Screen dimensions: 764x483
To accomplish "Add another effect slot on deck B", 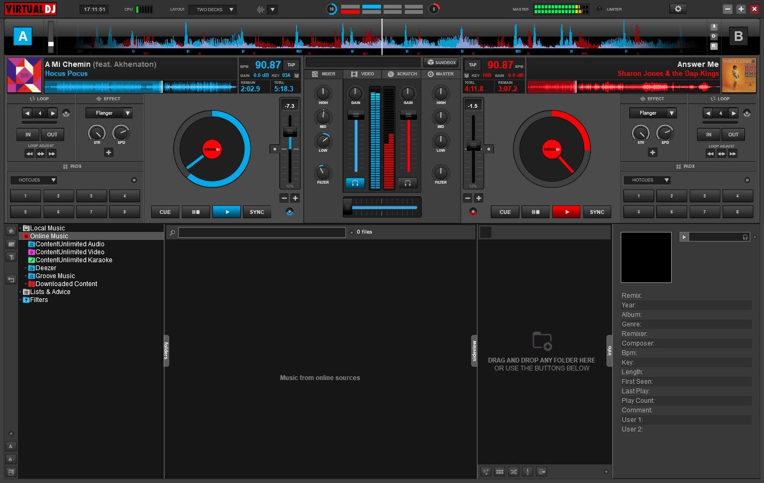I will (x=653, y=152).
